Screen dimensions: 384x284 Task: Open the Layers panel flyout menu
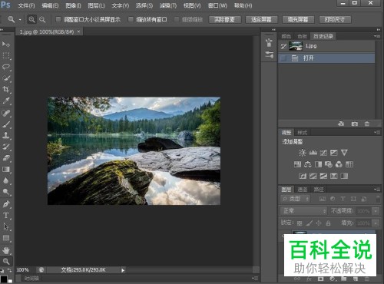pos(376,190)
